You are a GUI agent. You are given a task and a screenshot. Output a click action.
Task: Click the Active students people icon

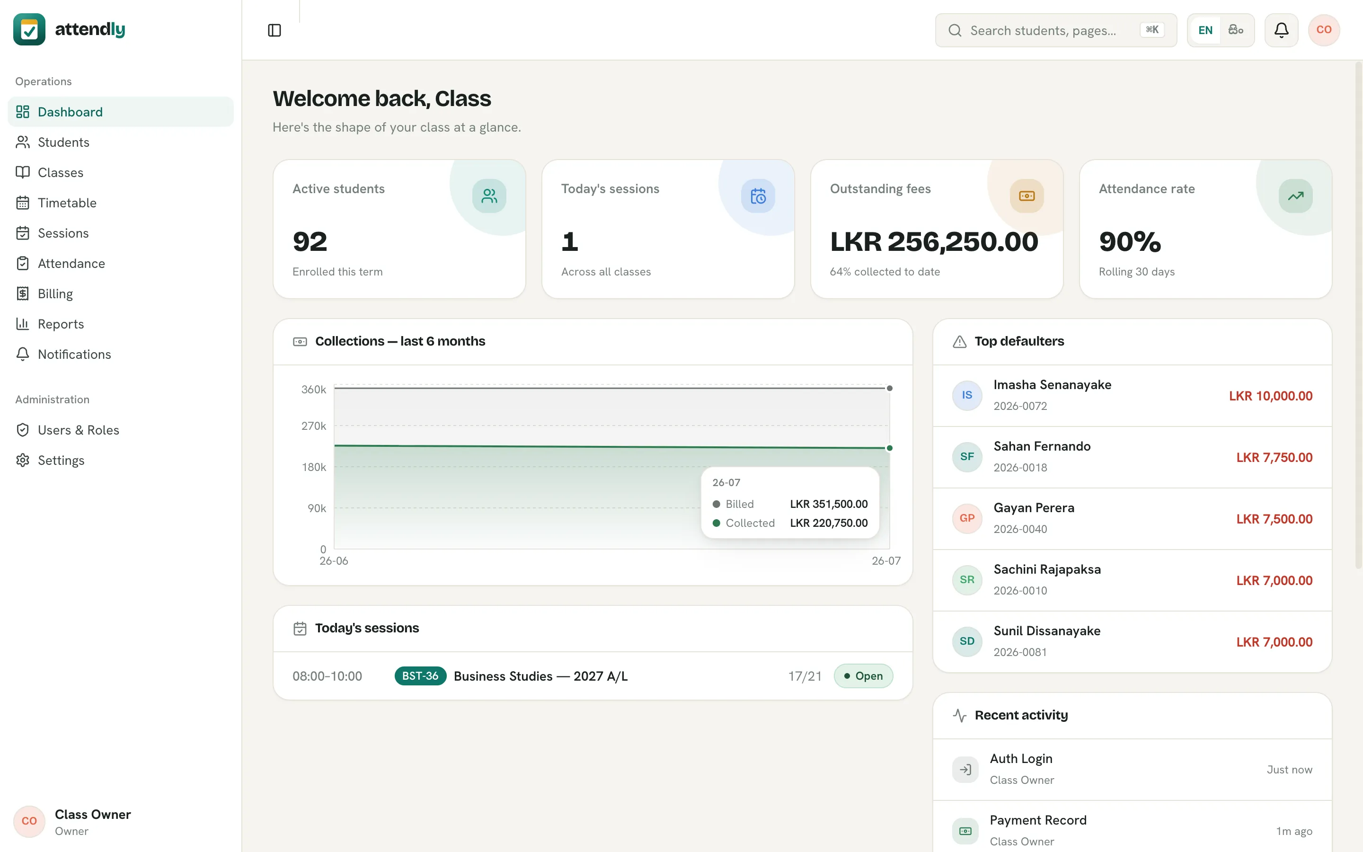[489, 196]
